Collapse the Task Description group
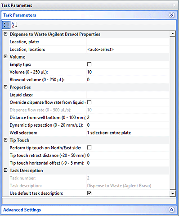The width and height of the screenshot is (179, 216). (5, 170)
